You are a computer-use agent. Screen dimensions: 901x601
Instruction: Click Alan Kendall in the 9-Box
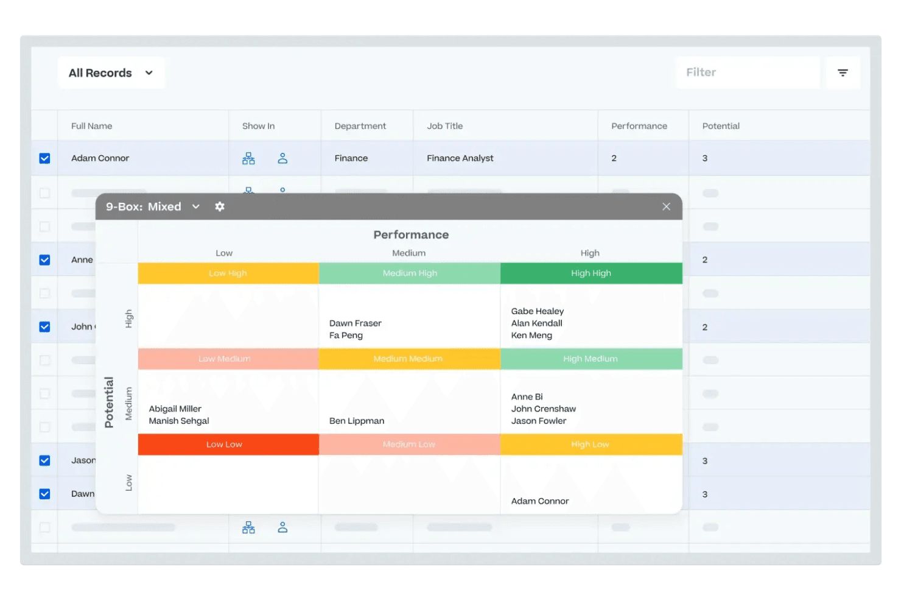[x=537, y=323]
